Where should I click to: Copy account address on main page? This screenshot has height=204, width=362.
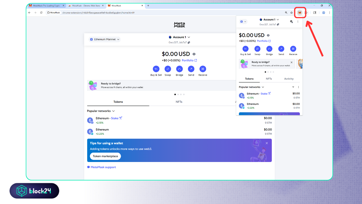(189, 43)
